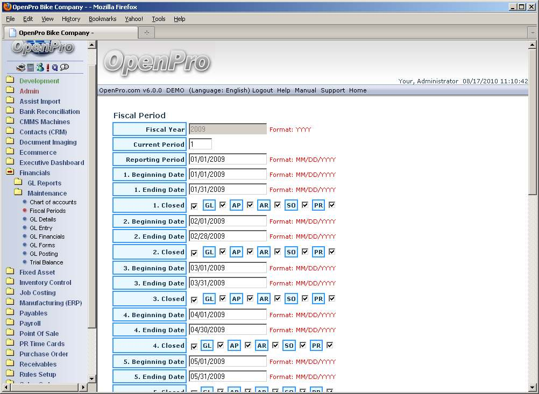Viewport: 539px width, 394px height.
Task: Click the messenger people icon in sidebar
Action: 40,68
